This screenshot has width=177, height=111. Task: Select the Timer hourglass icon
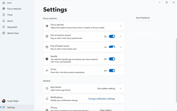pos(4,15)
